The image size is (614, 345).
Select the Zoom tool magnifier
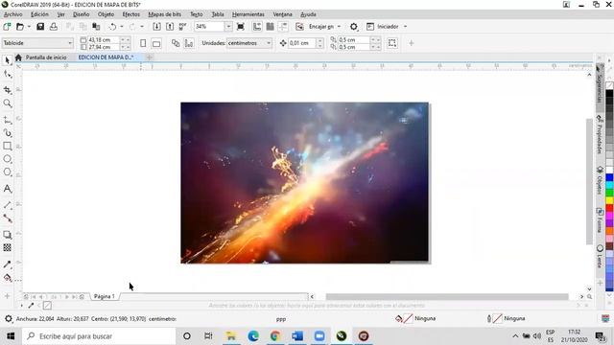tap(7, 103)
